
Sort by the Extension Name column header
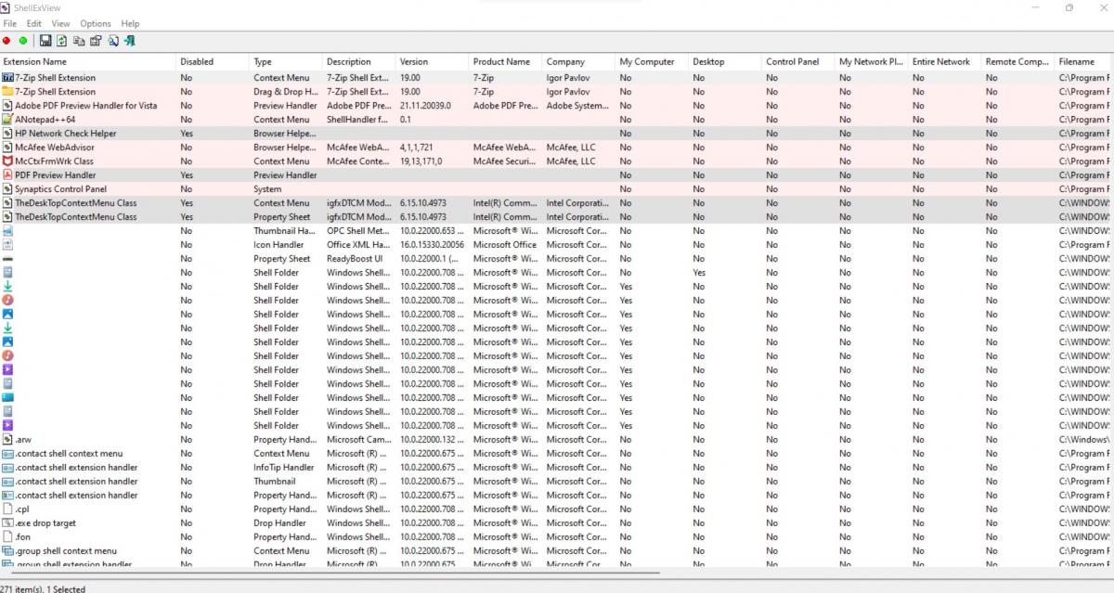(88, 62)
